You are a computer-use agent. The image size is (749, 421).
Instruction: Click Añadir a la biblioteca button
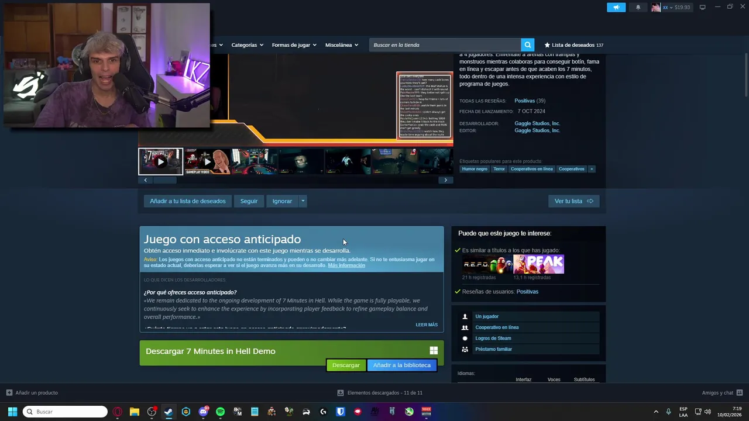point(402,365)
